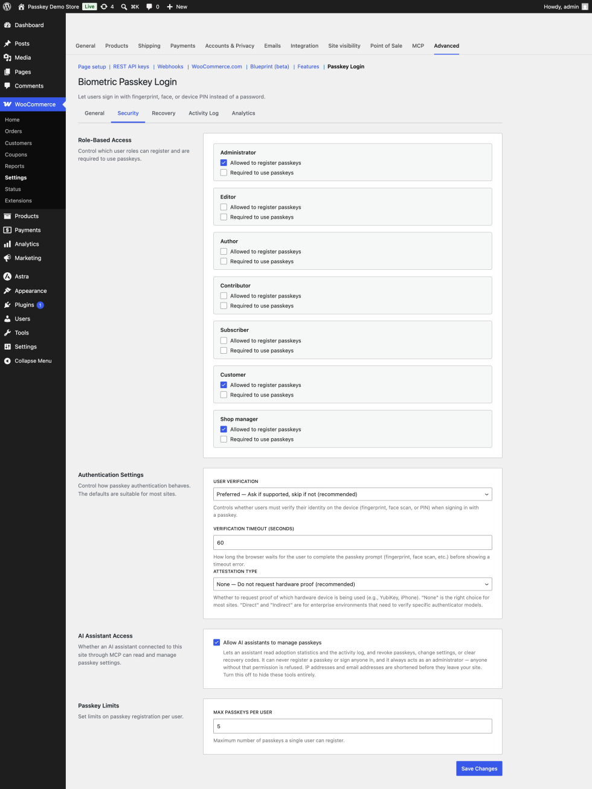The image size is (592, 789).
Task: Click the Plugins icon in sidebar
Action: [x=7, y=305]
